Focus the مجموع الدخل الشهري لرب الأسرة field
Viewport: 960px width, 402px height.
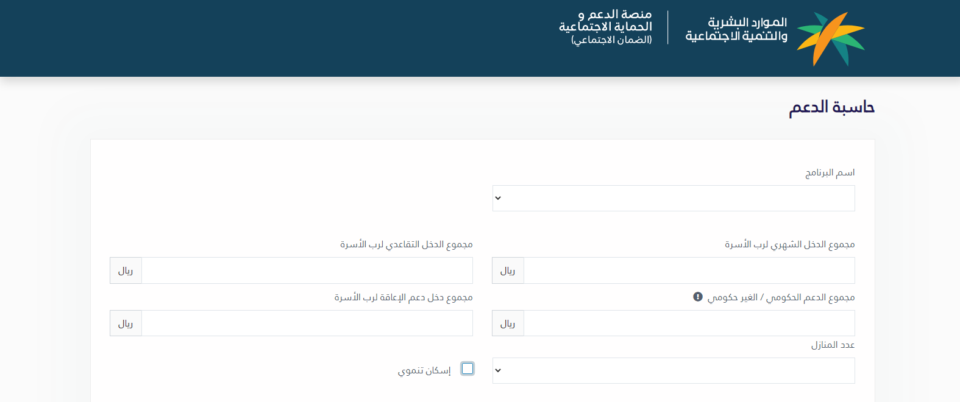coord(689,270)
